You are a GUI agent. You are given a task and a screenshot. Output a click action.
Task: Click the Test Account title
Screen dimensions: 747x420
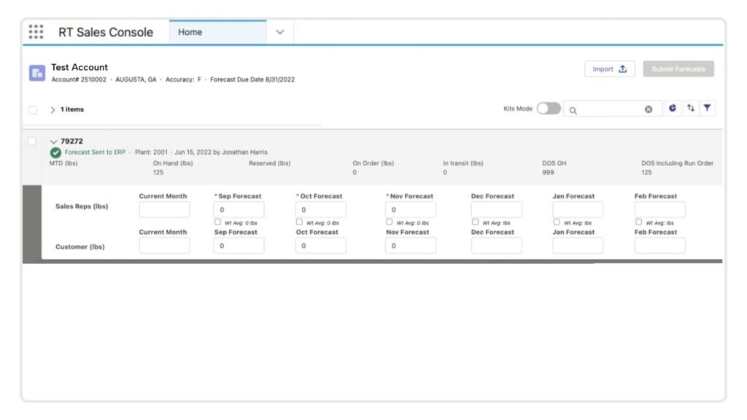pyautogui.click(x=80, y=67)
